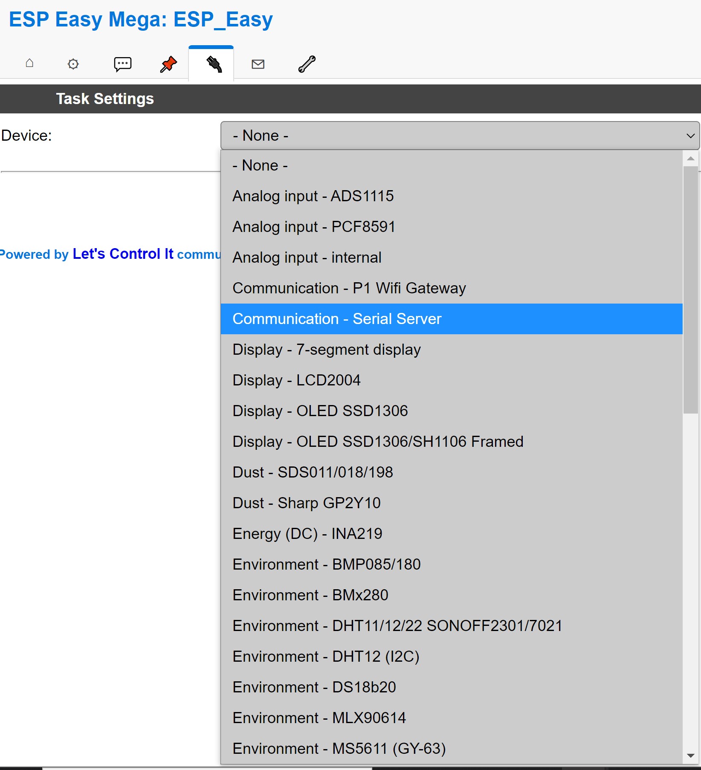This screenshot has width=701, height=770.
Task: Pick Display - OLED SSD1306
Action: pyautogui.click(x=452, y=411)
